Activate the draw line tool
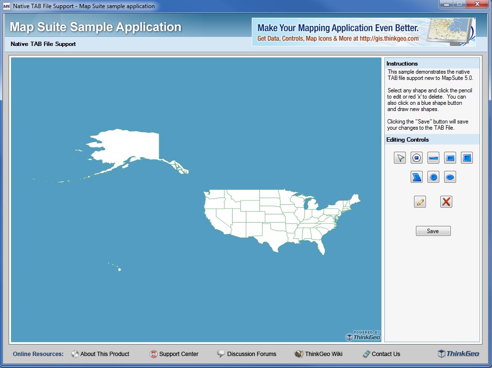 click(433, 157)
